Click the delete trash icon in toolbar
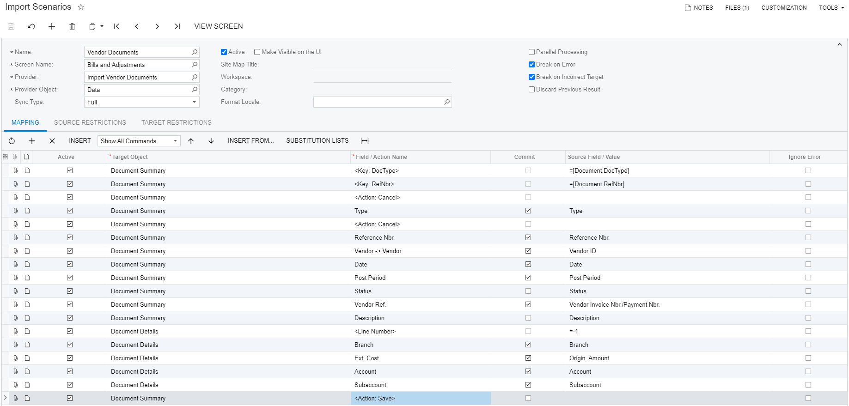Image resolution: width=849 pixels, height=406 pixels. (72, 26)
